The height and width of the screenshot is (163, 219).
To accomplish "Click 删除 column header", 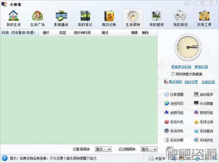I will pyautogui.click(x=145, y=33).
